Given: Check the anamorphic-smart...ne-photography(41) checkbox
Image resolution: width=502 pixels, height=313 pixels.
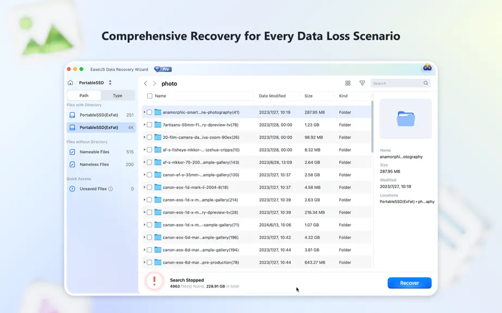Looking at the screenshot, I should [149, 112].
